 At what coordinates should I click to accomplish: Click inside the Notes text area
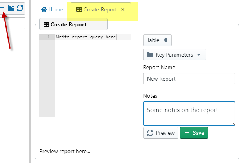click(189, 114)
